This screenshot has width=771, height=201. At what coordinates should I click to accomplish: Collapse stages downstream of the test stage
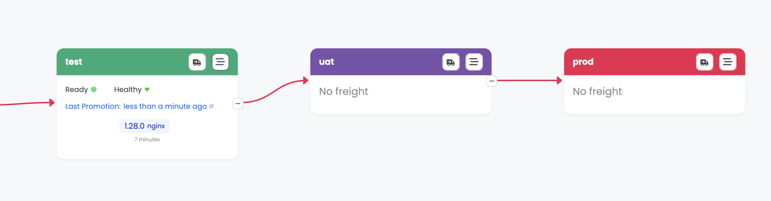coord(238,103)
